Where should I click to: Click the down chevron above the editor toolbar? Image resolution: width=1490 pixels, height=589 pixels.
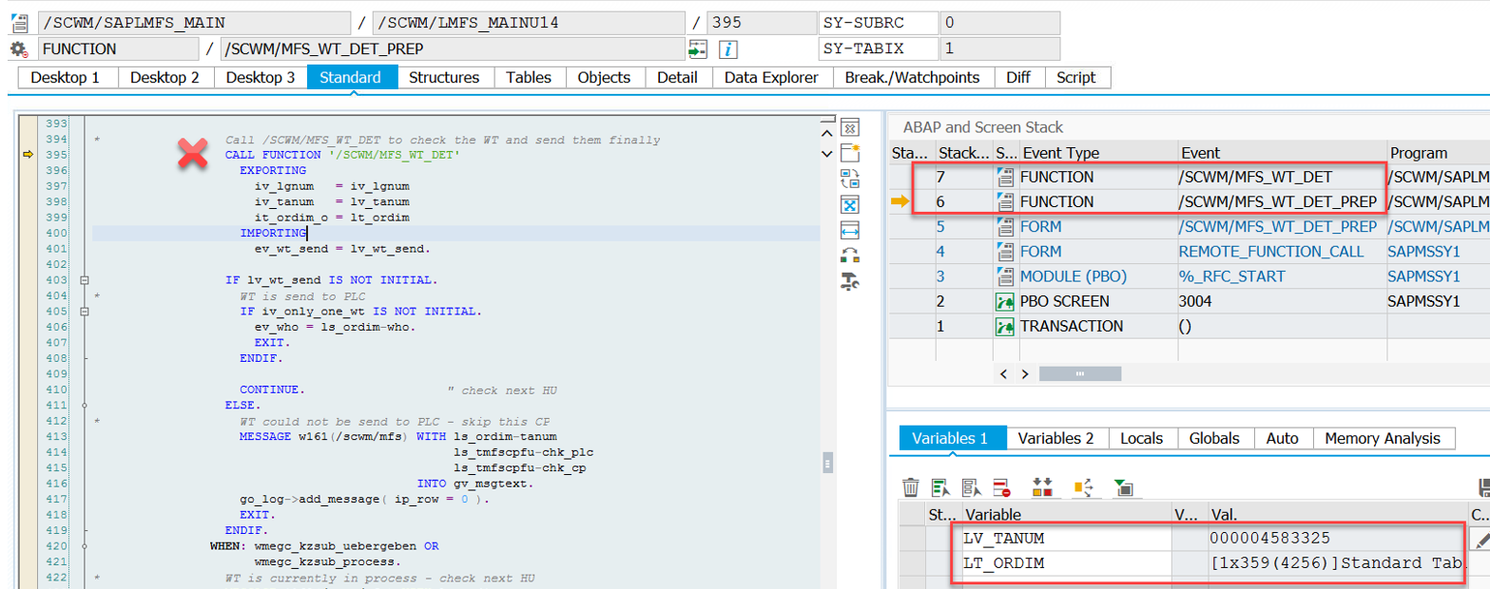826,153
